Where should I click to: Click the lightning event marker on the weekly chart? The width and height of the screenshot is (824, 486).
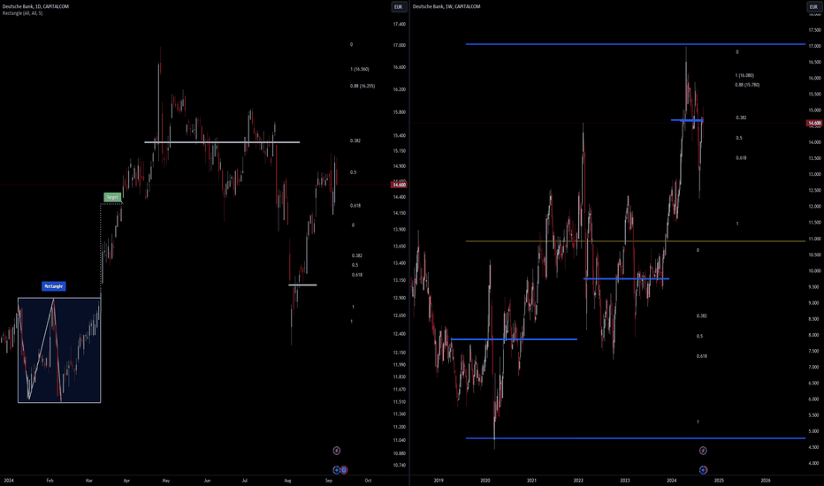703,451
